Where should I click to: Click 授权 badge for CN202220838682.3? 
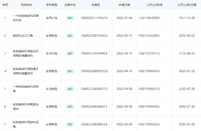coord(70,107)
